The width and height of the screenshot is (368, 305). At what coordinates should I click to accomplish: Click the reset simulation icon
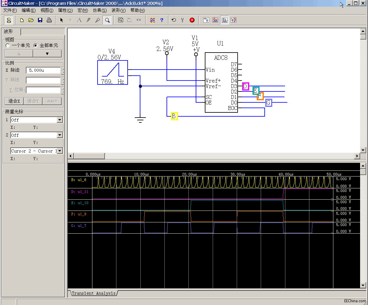click(174, 20)
